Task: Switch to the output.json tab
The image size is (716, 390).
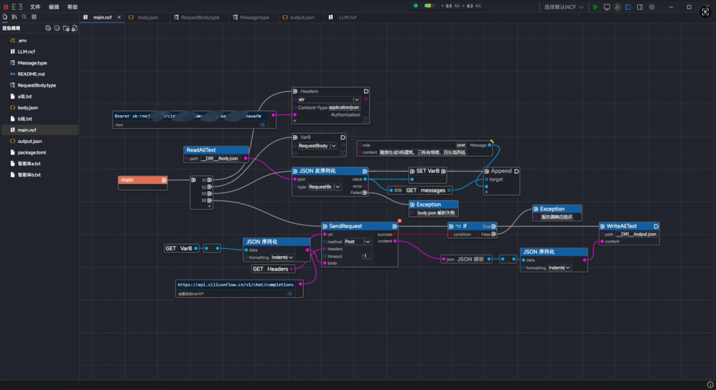Action: [x=302, y=17]
